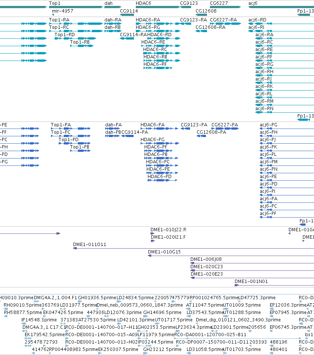314x355 pixels.
Task: Click the dah-PA protein label
Action: (x=114, y=125)
